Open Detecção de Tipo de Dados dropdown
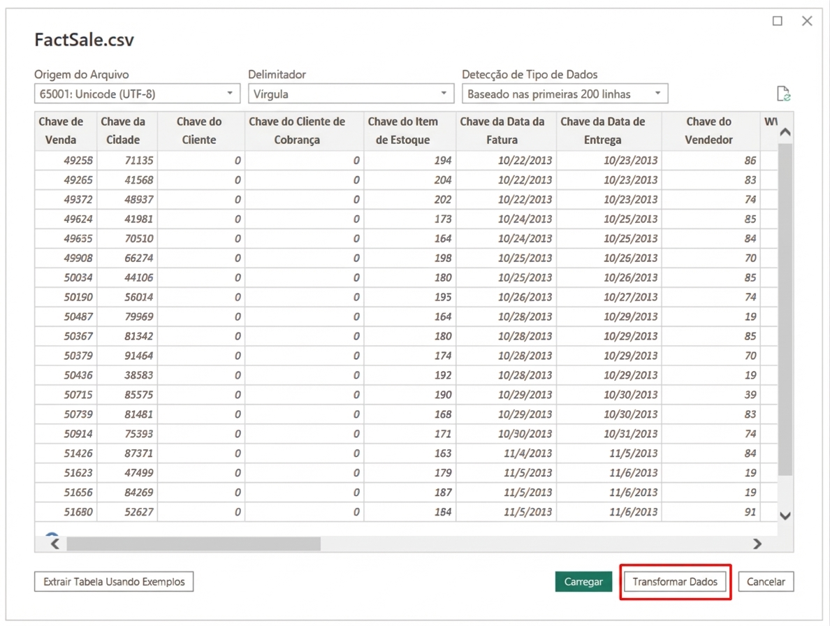The height and width of the screenshot is (626, 830). pos(565,94)
